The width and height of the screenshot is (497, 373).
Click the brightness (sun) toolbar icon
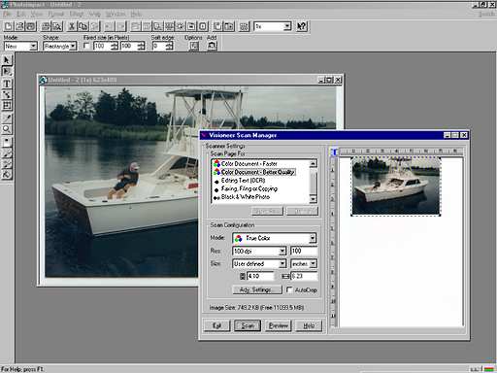pyautogui.click(x=181, y=26)
